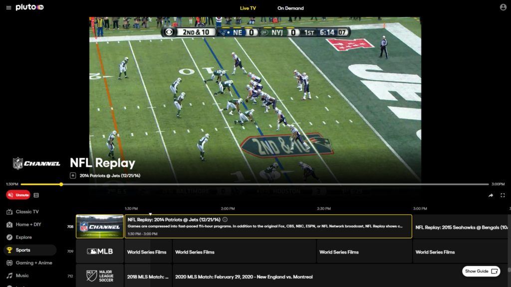Open the MLB channel guide tile

pyautogui.click(x=100, y=251)
